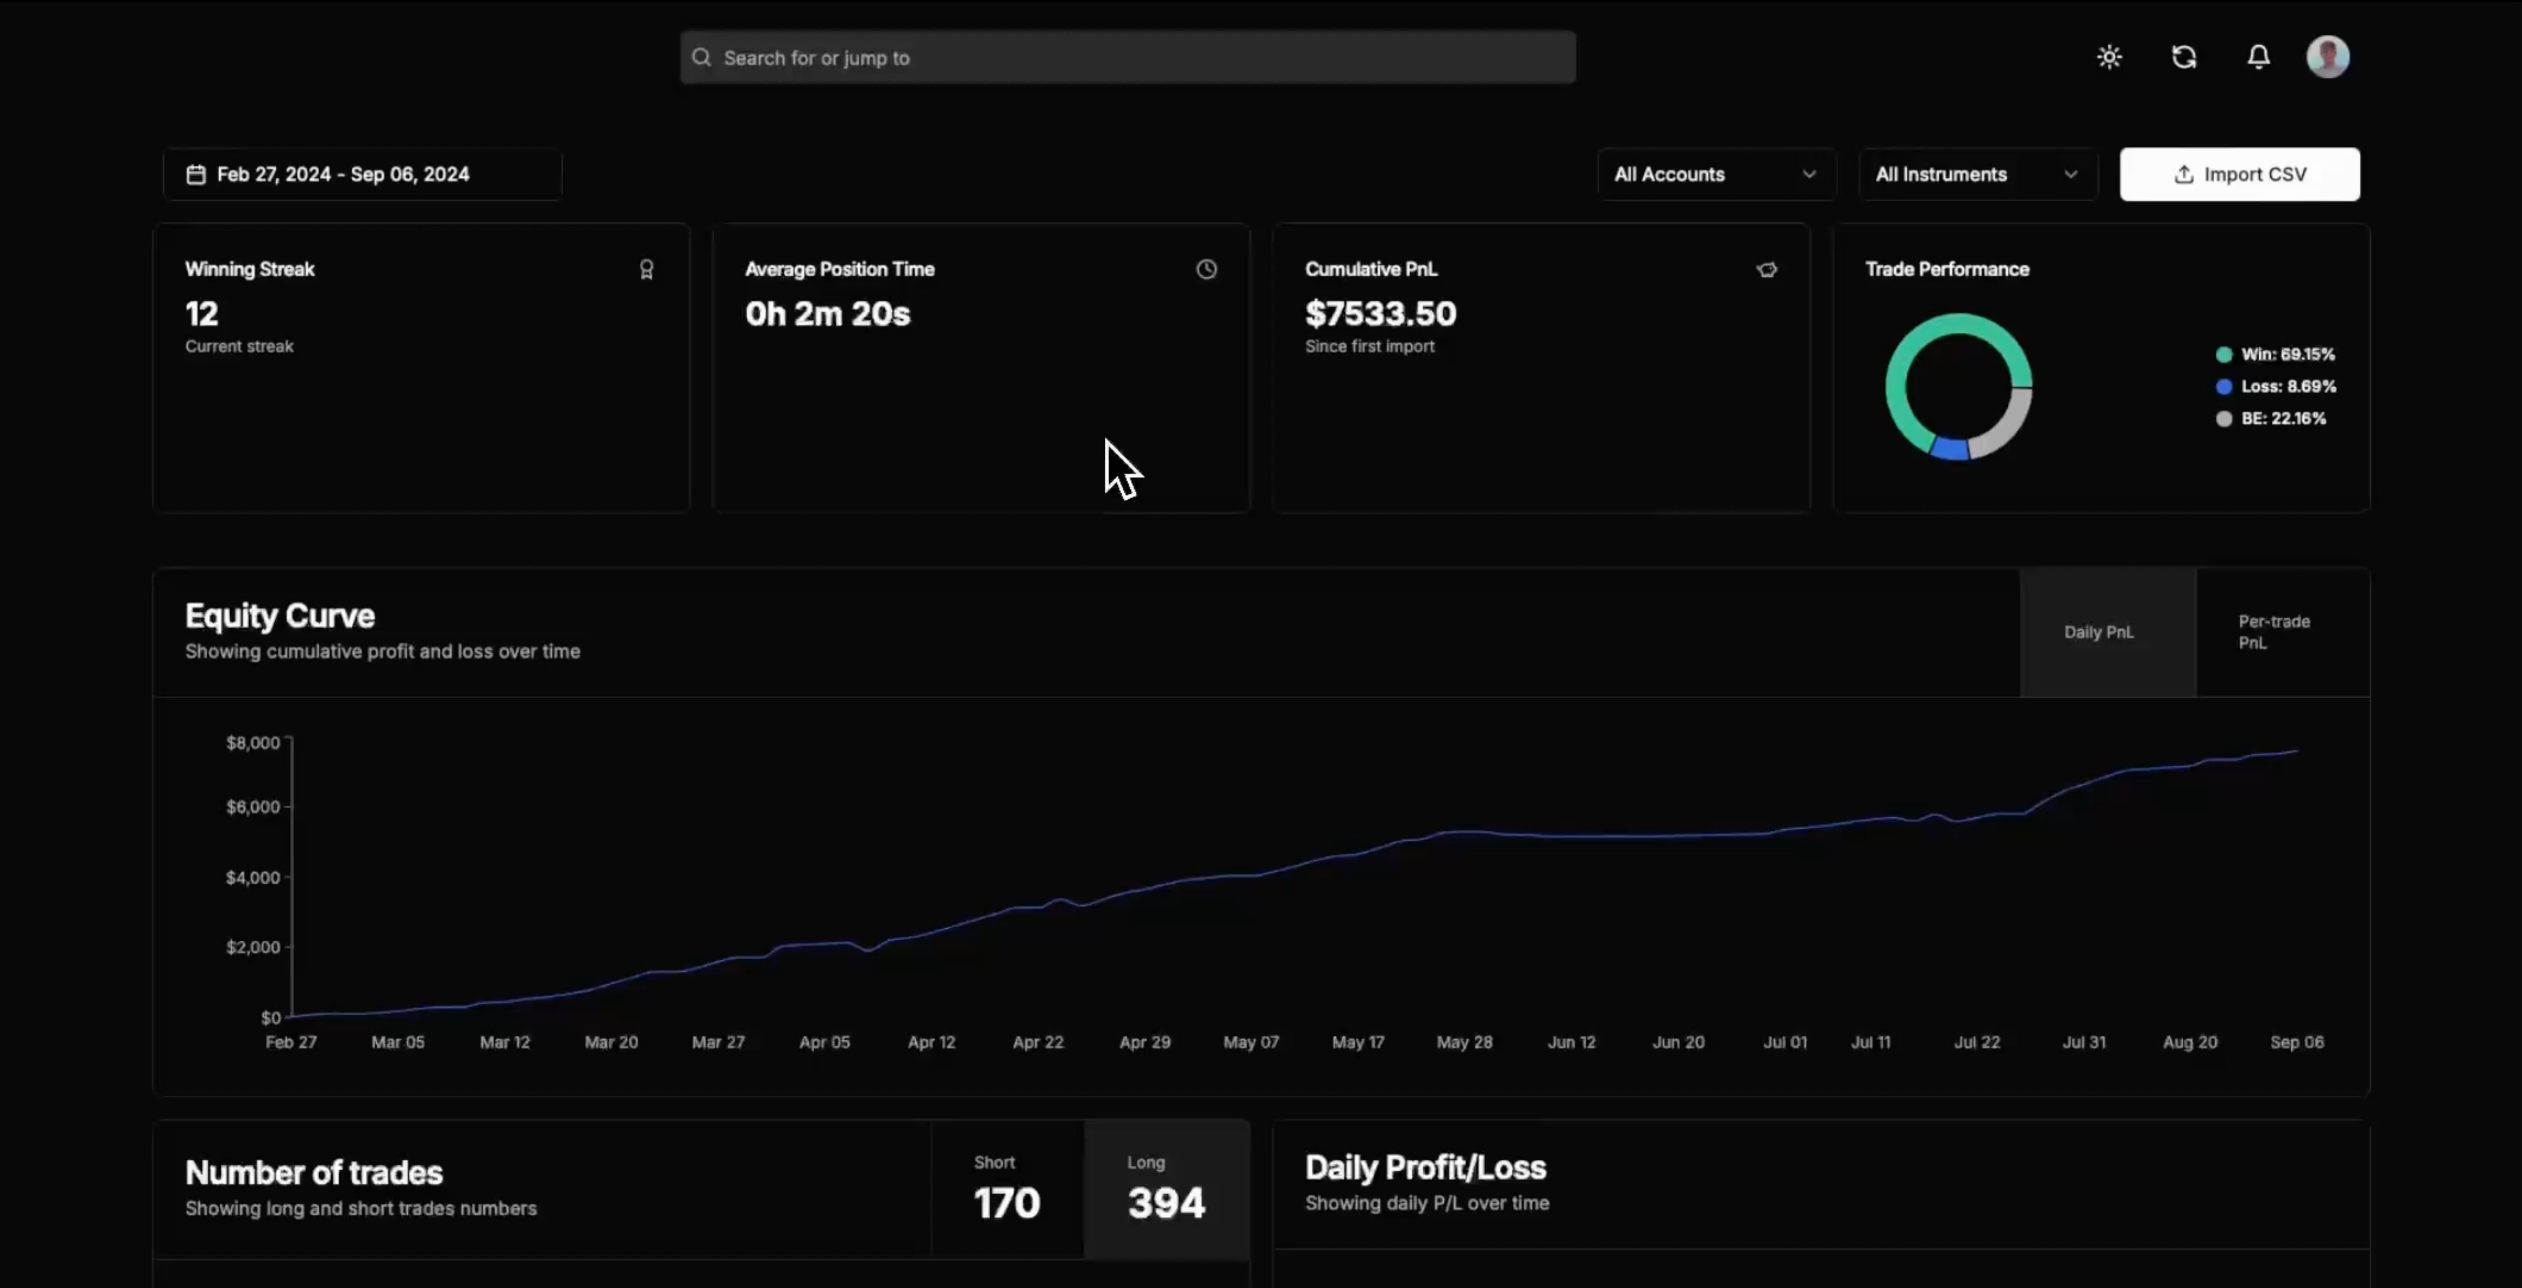The height and width of the screenshot is (1288, 2522).
Task: Focus the Search for or jump to field
Action: click(1128, 58)
